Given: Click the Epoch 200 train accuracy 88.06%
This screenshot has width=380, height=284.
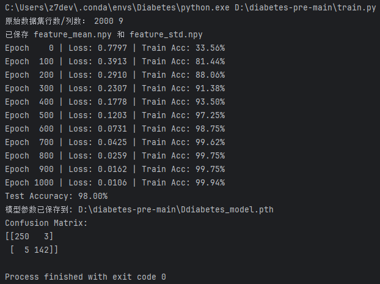Looking at the screenshot, I should pos(205,75).
